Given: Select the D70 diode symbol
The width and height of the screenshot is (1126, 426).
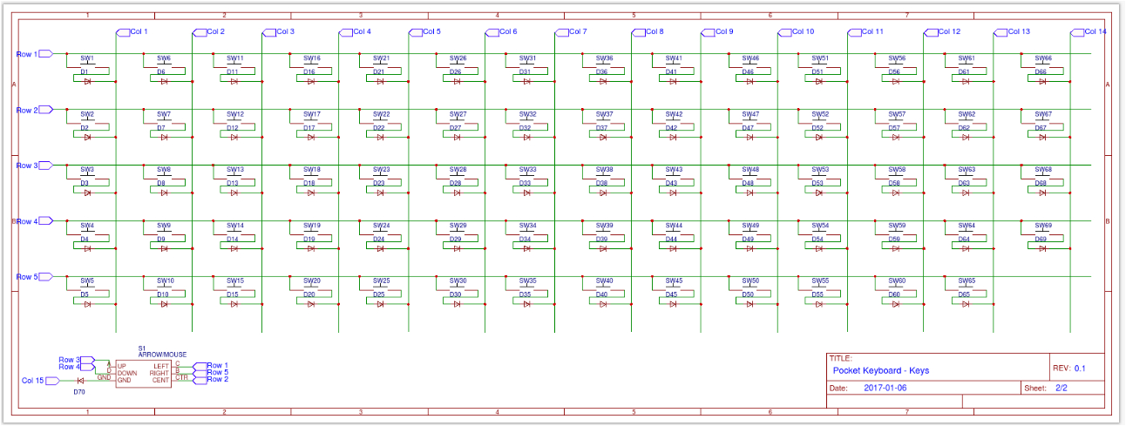Looking at the screenshot, I should pos(80,381).
